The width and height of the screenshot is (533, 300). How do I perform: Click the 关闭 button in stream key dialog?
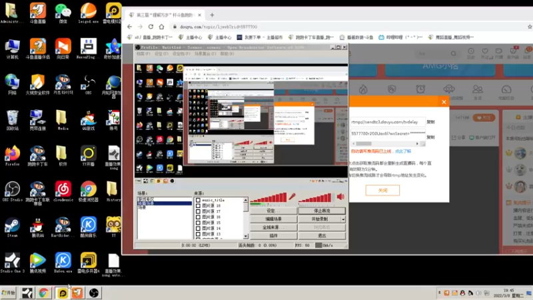pos(382,190)
